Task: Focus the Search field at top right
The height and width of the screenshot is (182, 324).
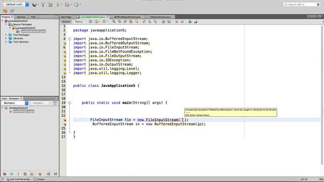Action: (302, 5)
